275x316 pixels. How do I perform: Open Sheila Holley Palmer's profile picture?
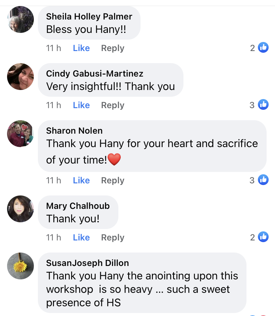[20, 19]
